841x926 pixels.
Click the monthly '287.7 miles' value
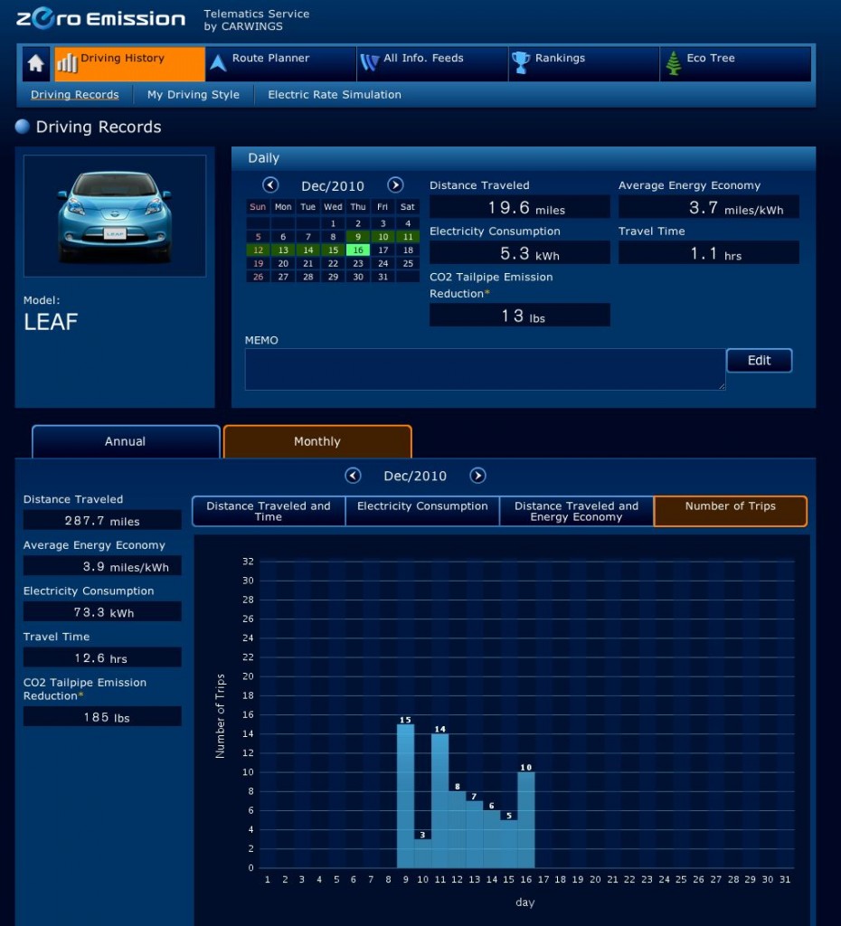point(102,520)
